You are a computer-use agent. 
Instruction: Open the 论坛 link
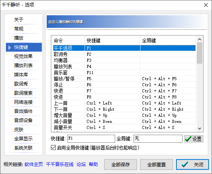(x=81, y=164)
